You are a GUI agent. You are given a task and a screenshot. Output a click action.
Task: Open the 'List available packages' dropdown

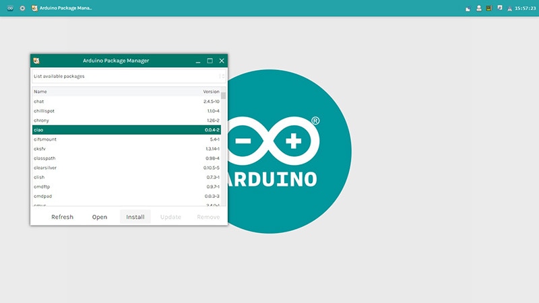pyautogui.click(x=125, y=76)
